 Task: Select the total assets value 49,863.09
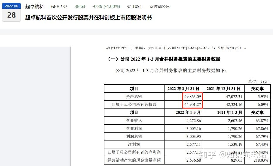193,96
